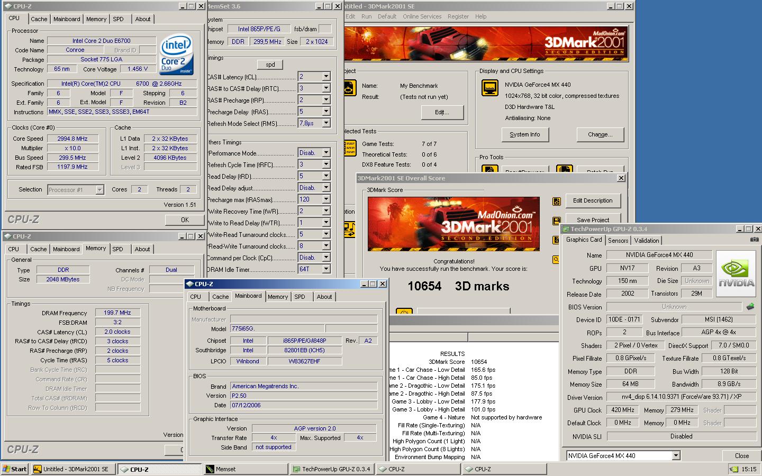
Task: Click the project icon beside My Benchmark
Action: (349, 88)
